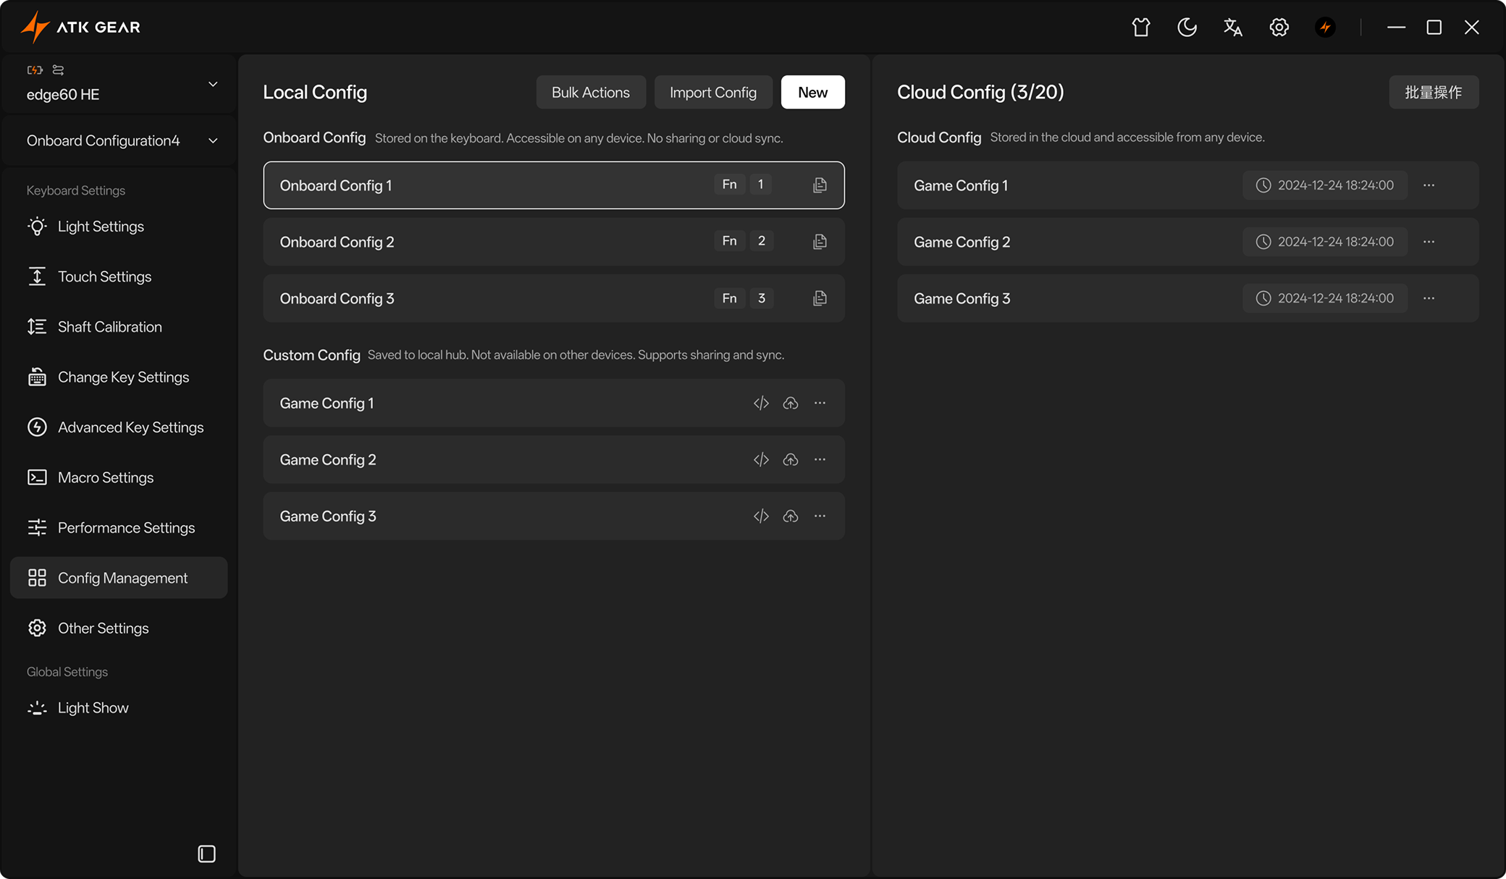Open more options for local Game Config 3
The image size is (1506, 879).
pyautogui.click(x=820, y=516)
